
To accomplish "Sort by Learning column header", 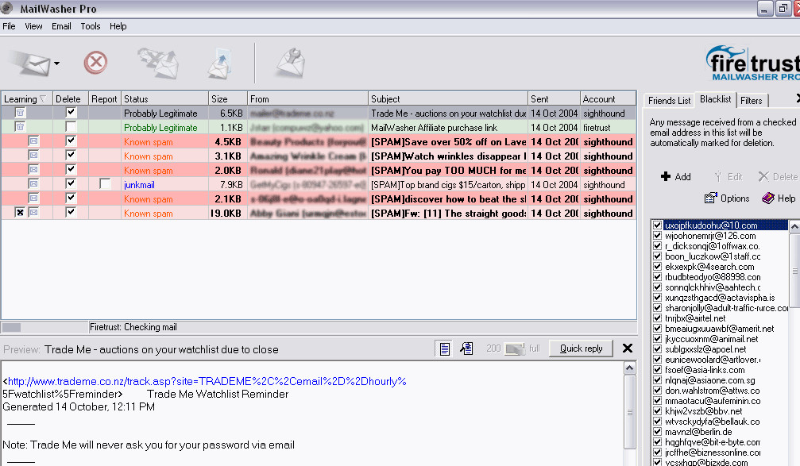I will click(26, 99).
